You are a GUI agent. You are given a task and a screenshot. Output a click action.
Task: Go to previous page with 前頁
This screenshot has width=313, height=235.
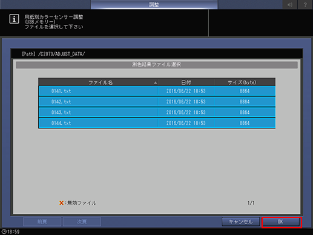point(42,222)
